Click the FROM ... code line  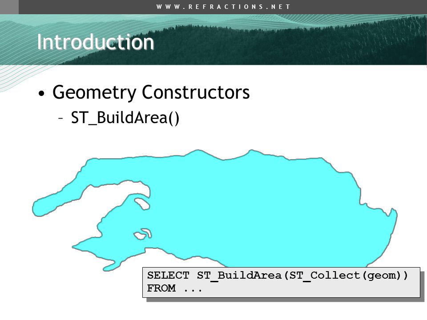click(174, 288)
